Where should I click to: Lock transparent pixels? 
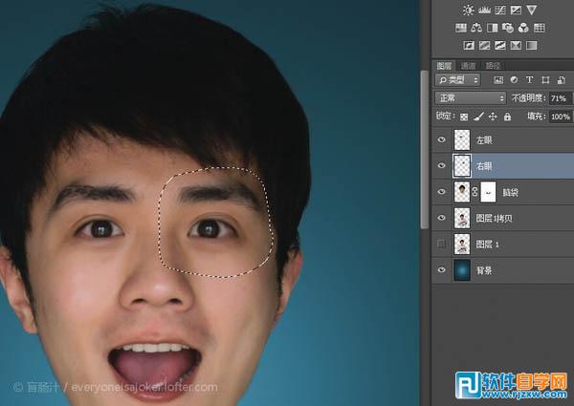point(464,117)
